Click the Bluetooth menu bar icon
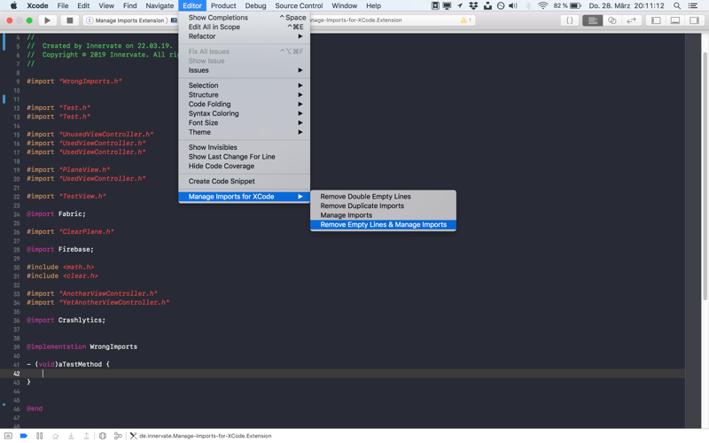The width and height of the screenshot is (709, 443). [x=527, y=6]
